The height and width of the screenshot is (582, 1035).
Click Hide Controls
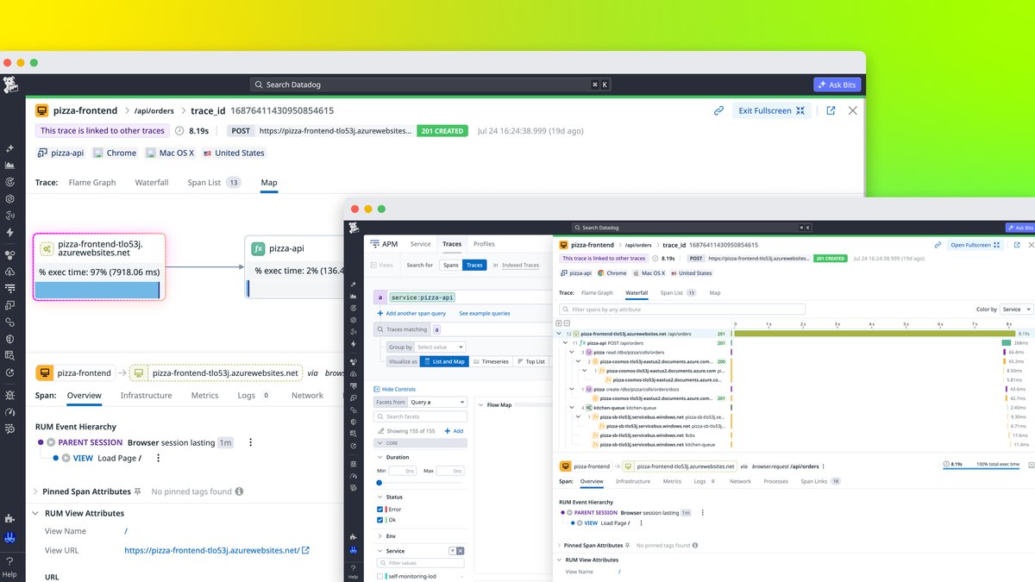pos(395,389)
